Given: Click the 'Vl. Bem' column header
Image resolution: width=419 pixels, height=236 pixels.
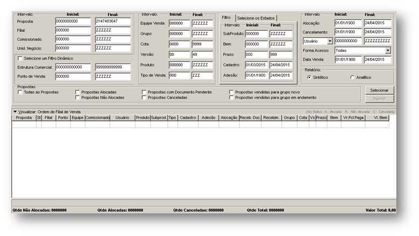Looking at the screenshot, I should pos(377,118).
